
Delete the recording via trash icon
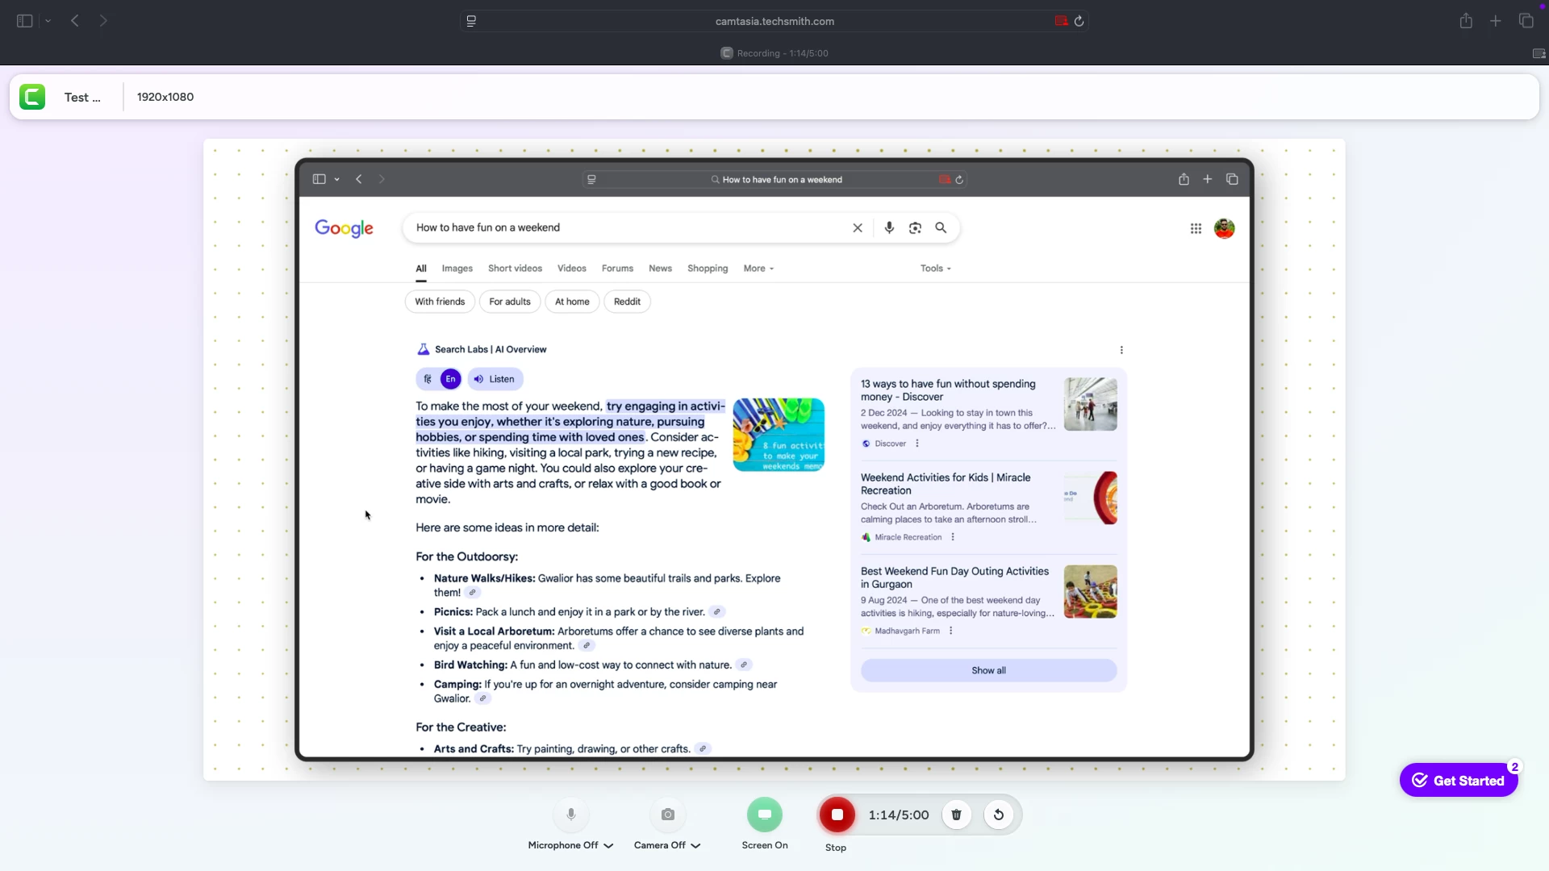point(956,815)
